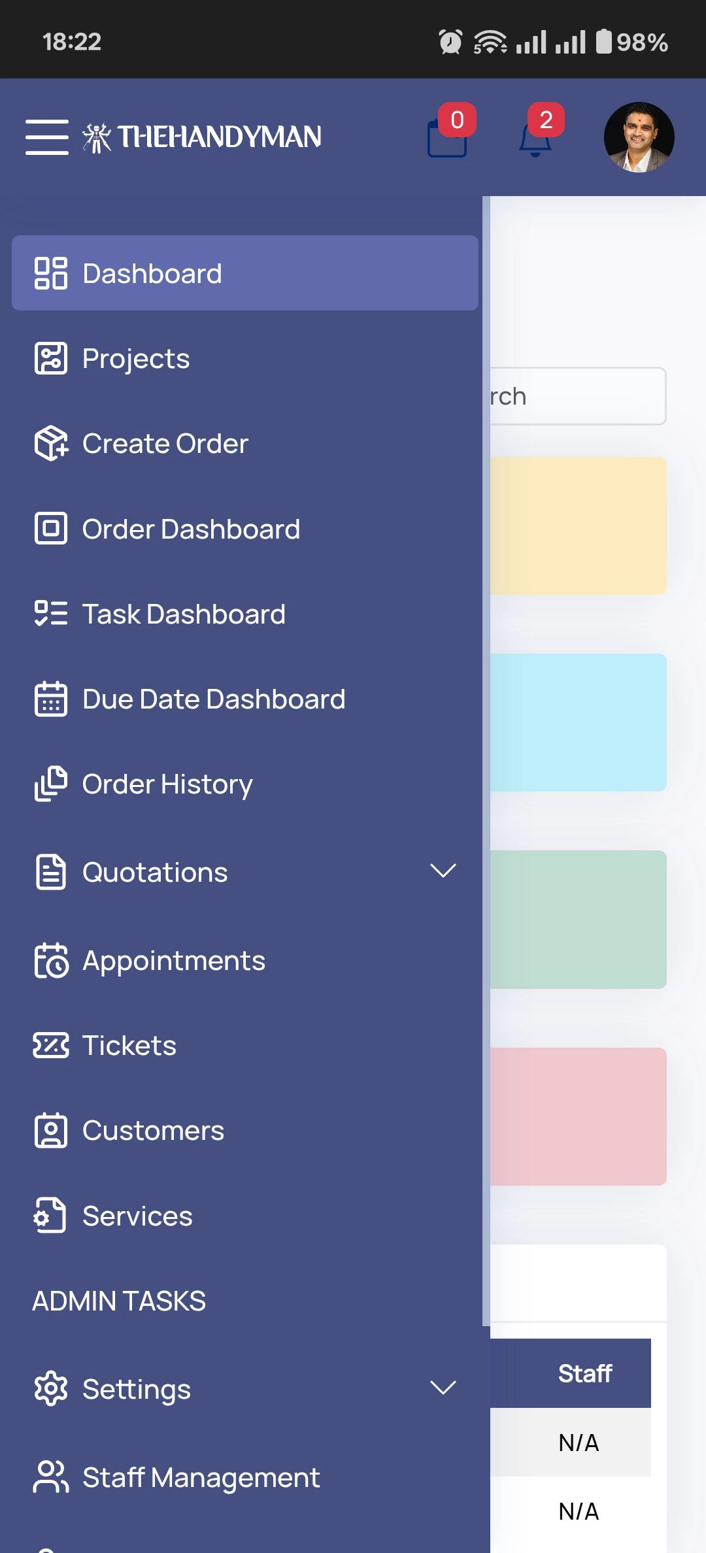This screenshot has height=1553, width=706.
Task: Click the Create Order box icon
Action: point(51,443)
